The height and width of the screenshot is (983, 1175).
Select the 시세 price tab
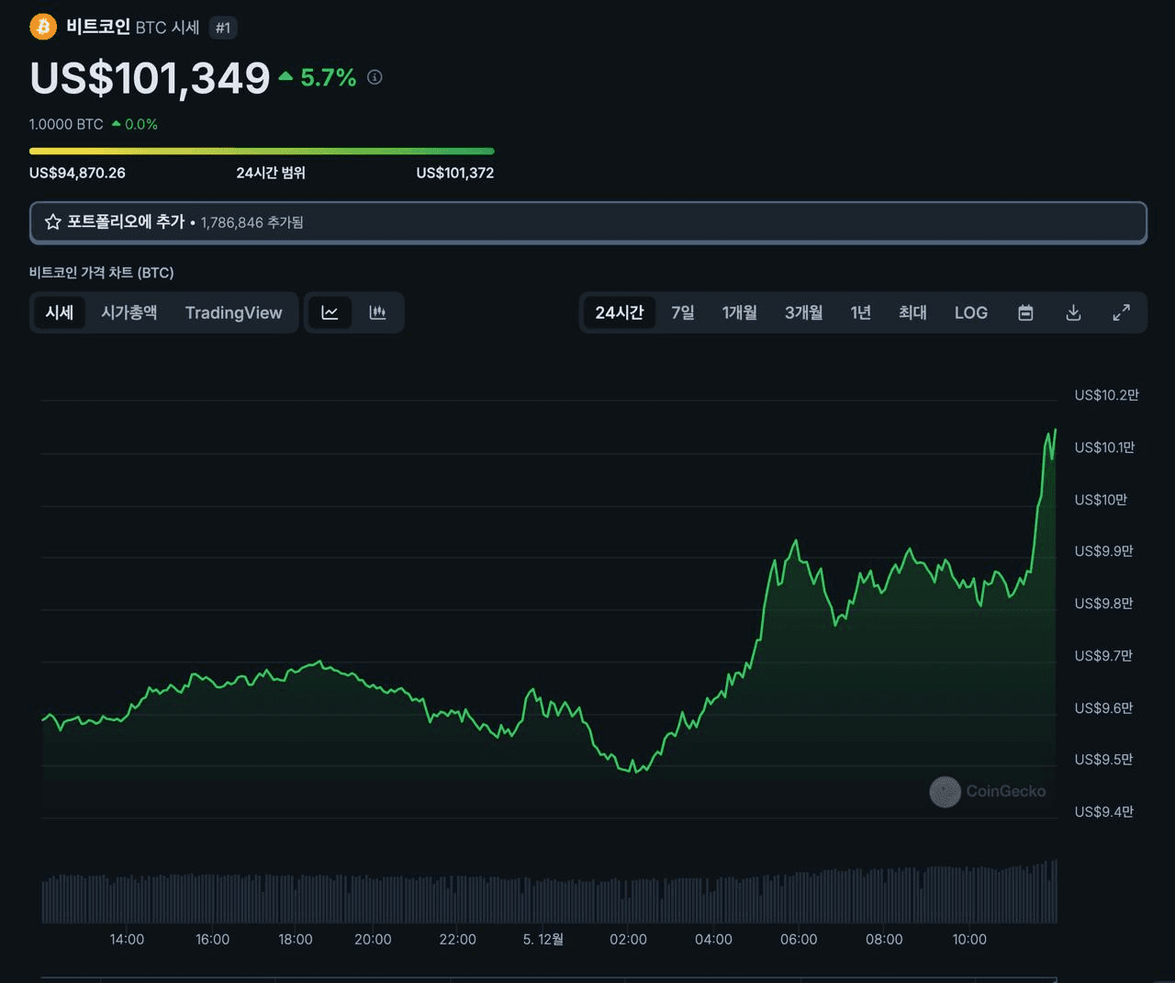click(60, 312)
